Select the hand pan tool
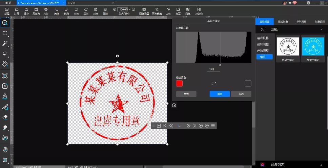This screenshot has height=168, width=328. (5, 149)
